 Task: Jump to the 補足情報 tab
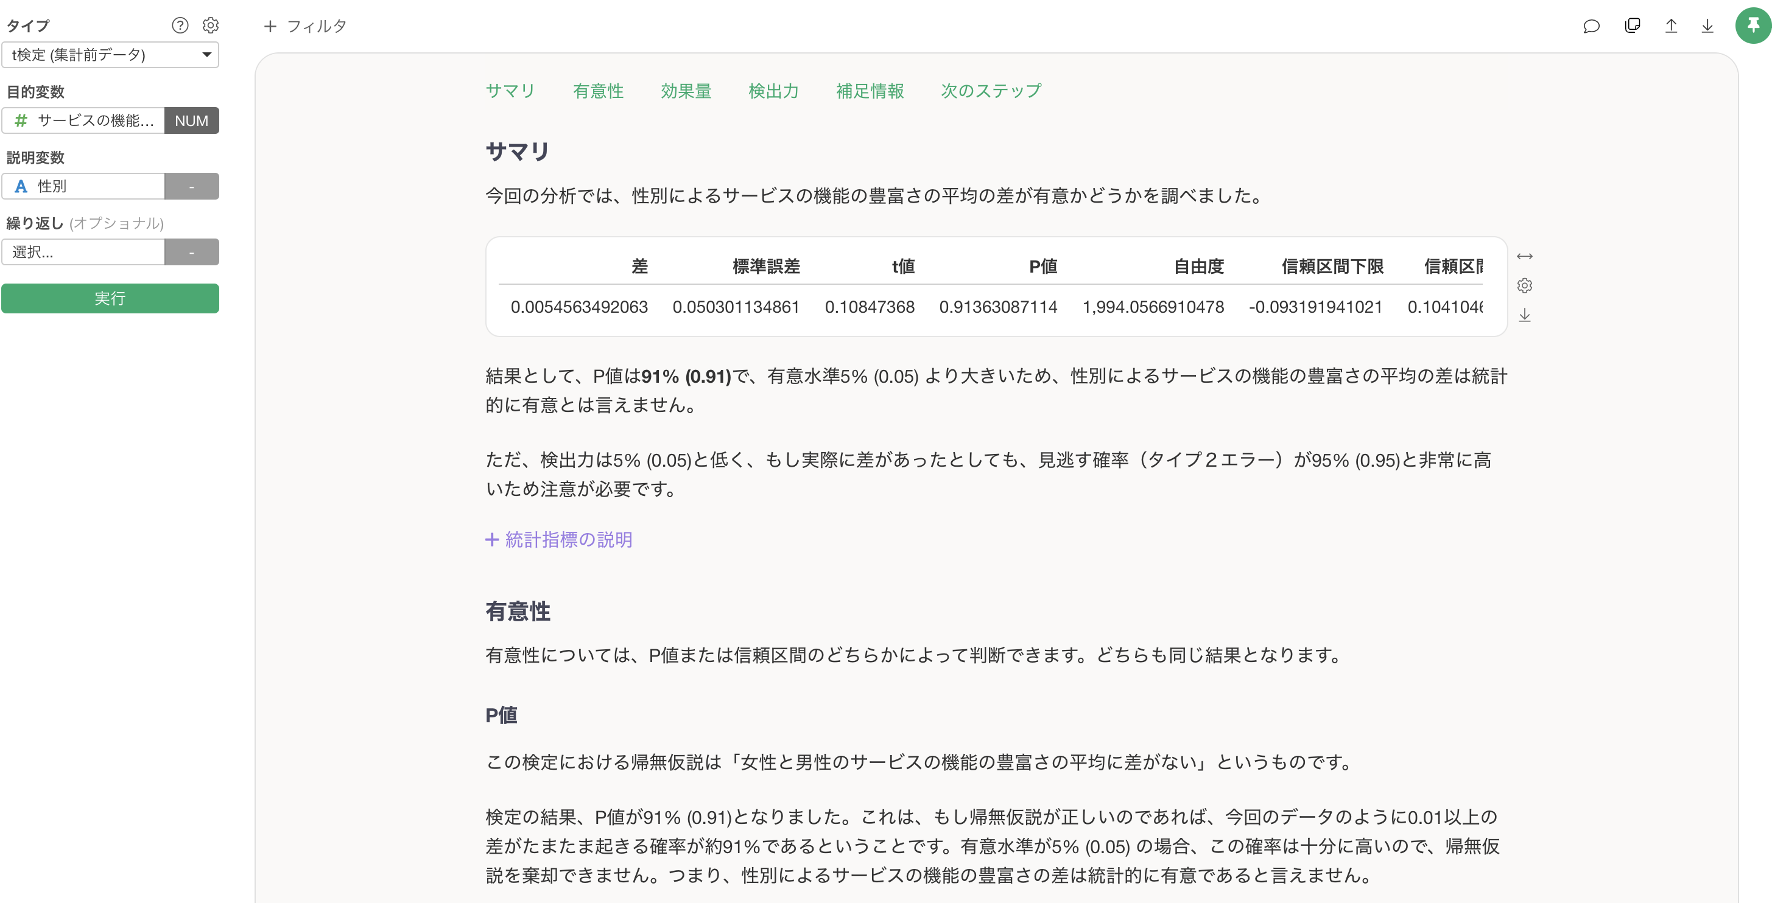tap(870, 91)
